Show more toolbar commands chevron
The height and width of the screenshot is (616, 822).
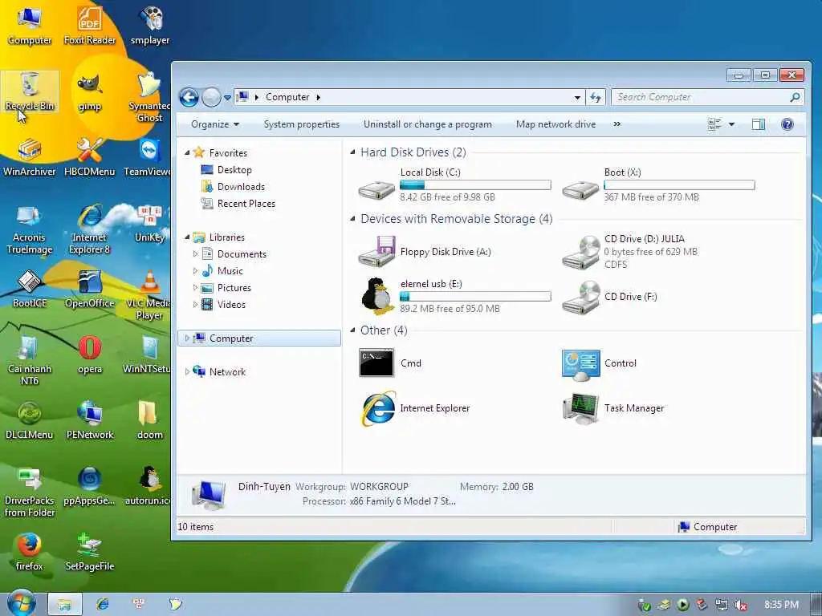[617, 124]
